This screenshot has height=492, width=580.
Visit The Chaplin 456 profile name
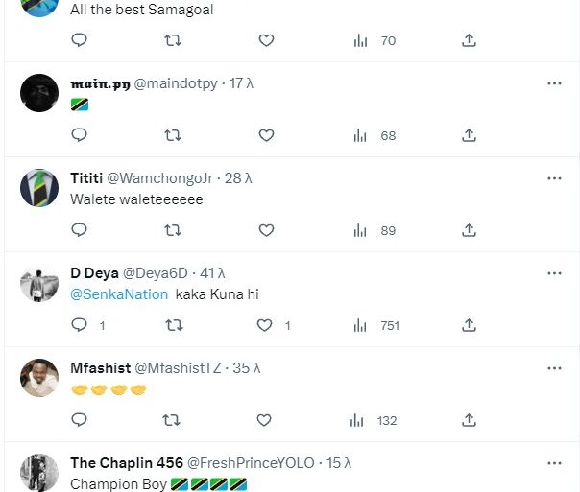(123, 462)
